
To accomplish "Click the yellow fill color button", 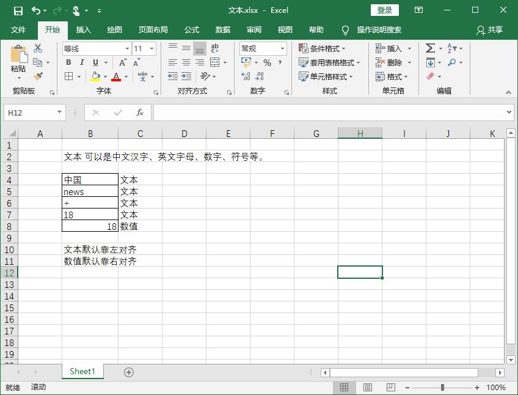I will [95, 77].
